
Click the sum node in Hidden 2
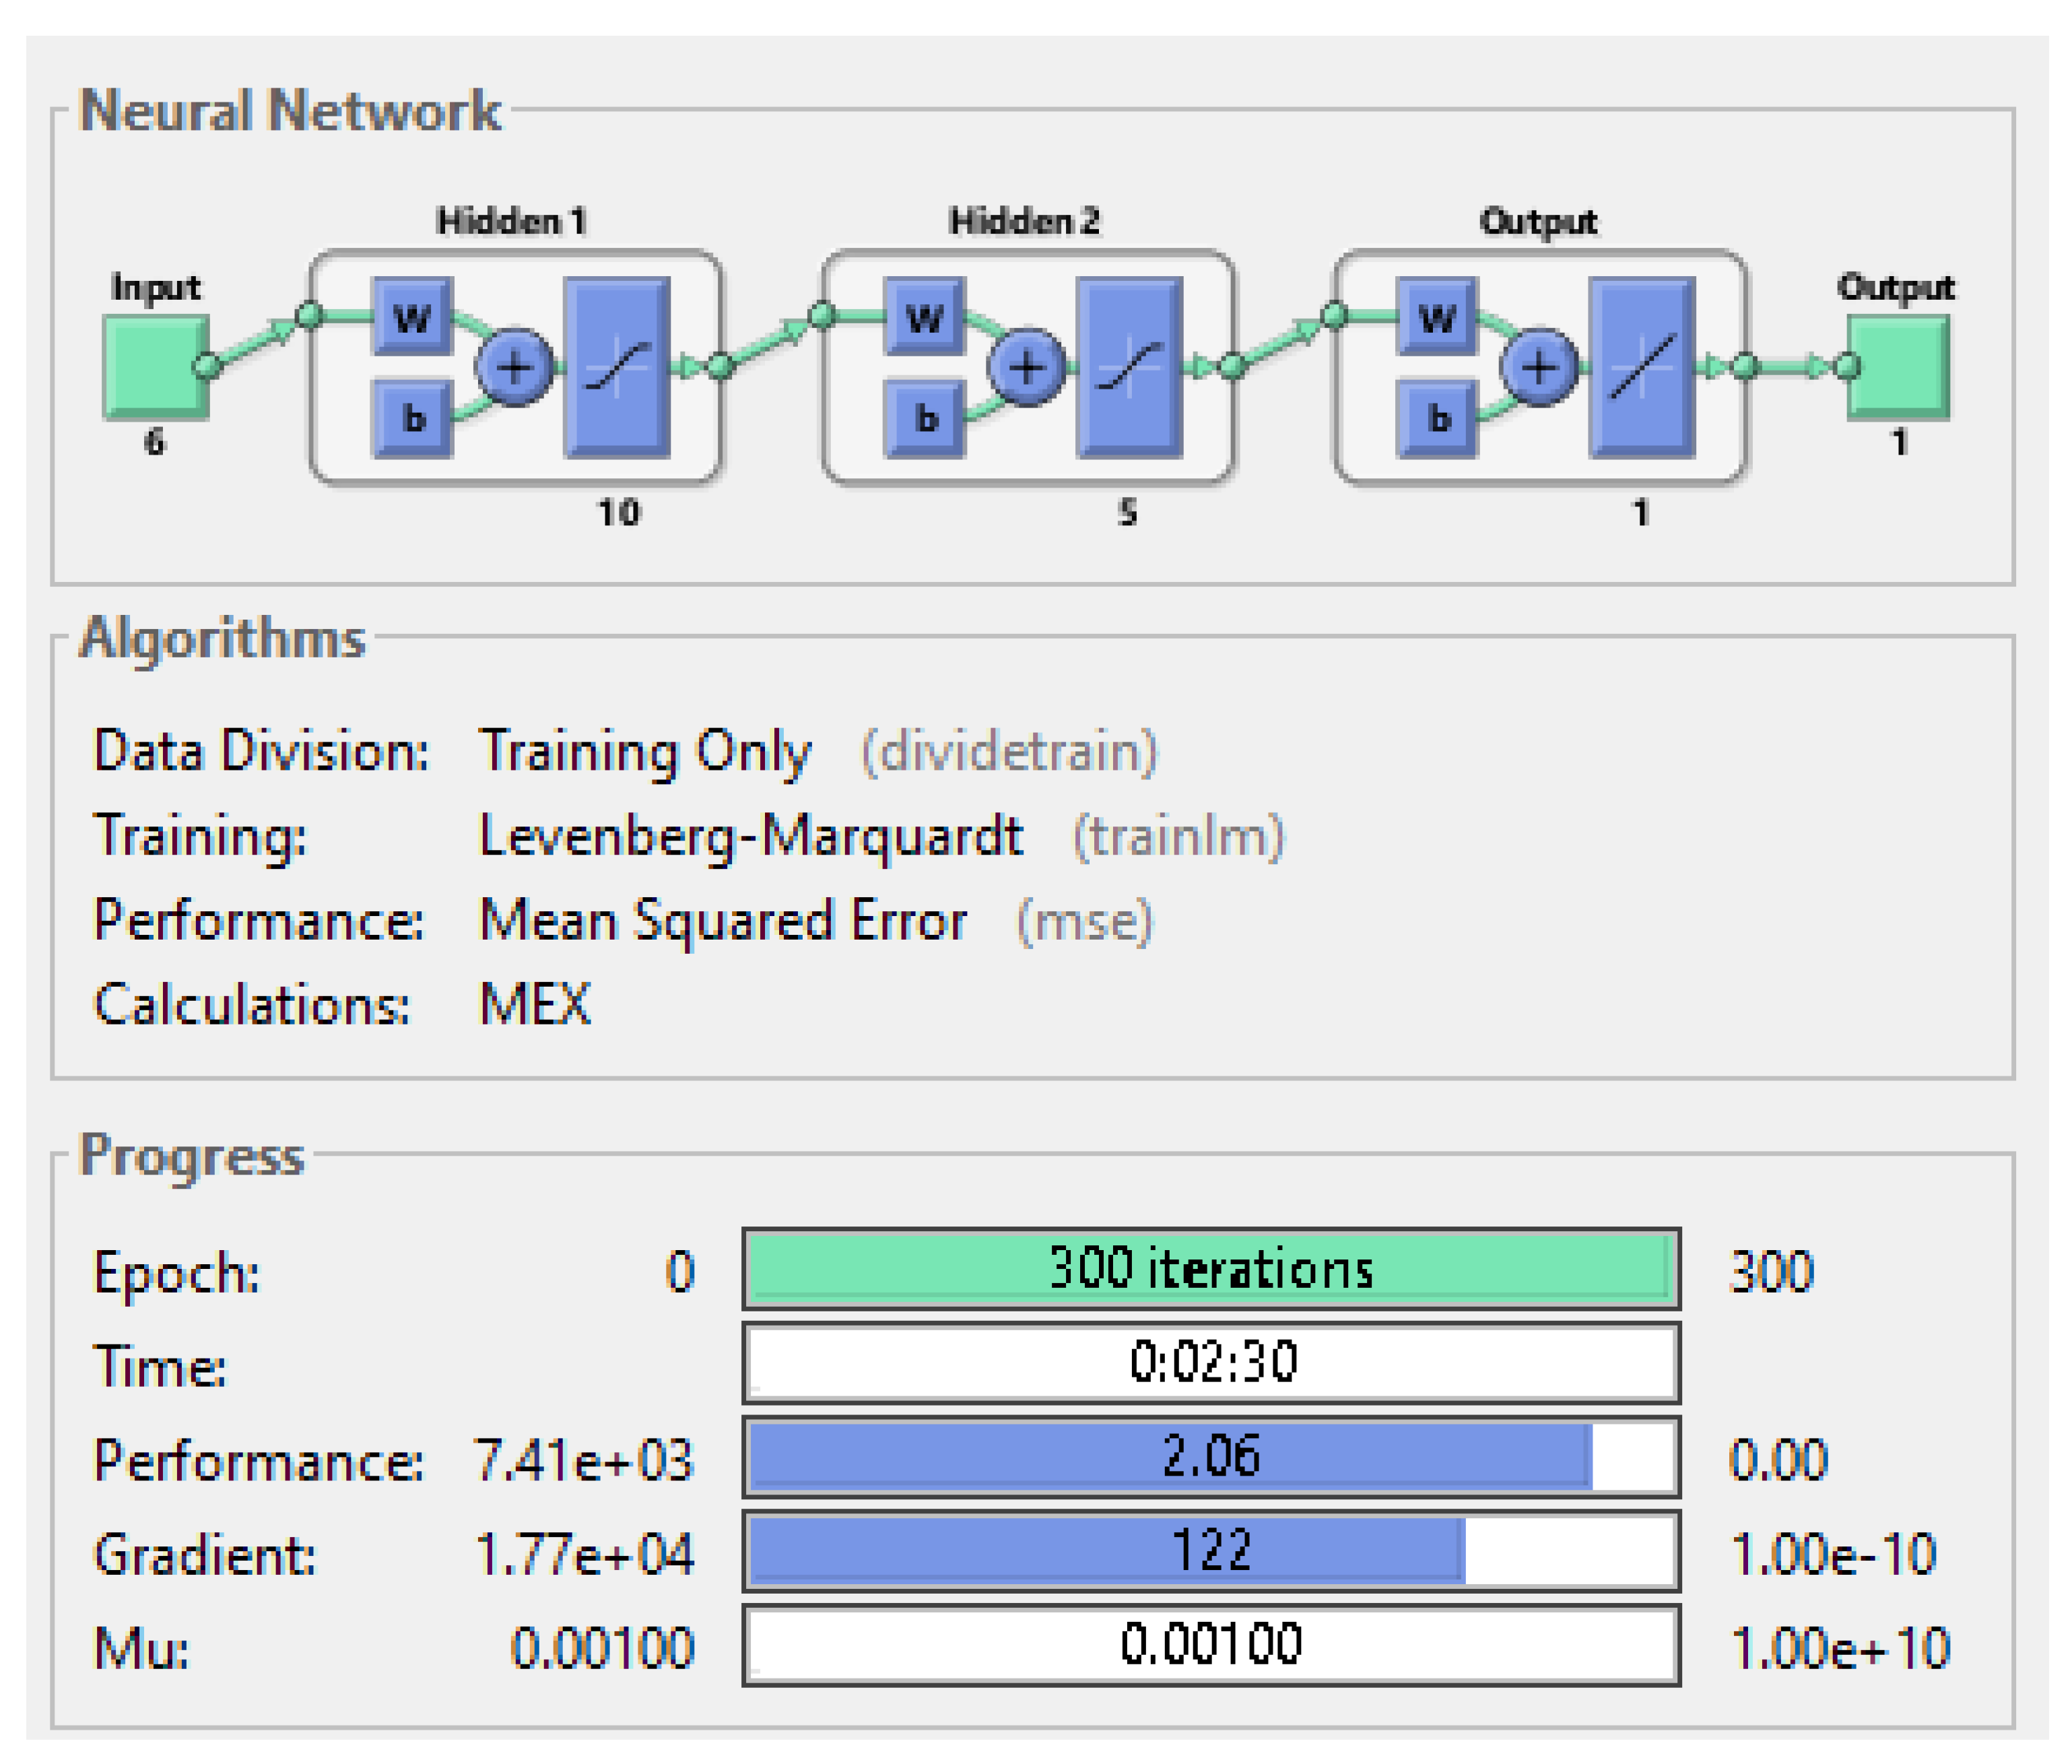tap(1026, 367)
